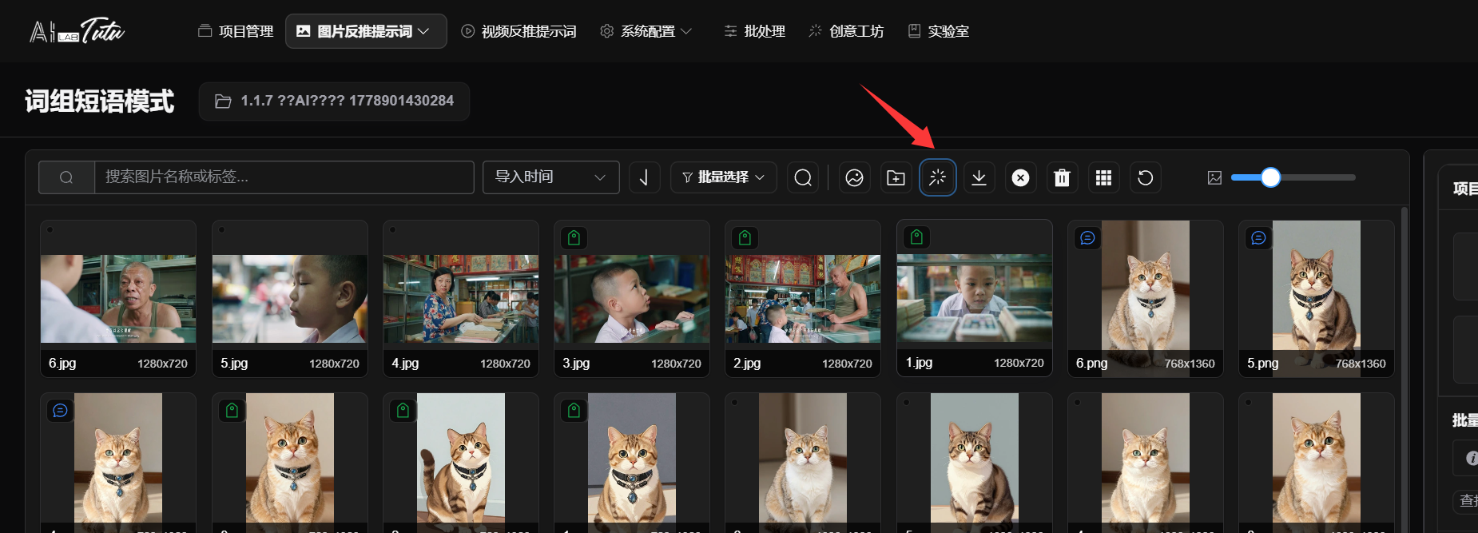Open the 导入时间 sort dropdown
The width and height of the screenshot is (1478, 533).
pyautogui.click(x=550, y=177)
